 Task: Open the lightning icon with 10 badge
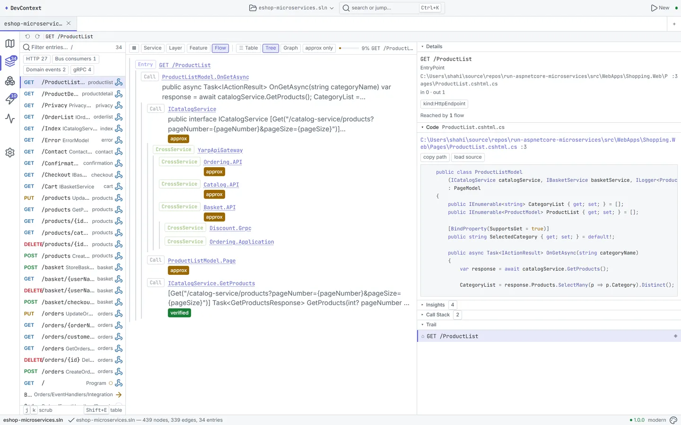coord(10,99)
